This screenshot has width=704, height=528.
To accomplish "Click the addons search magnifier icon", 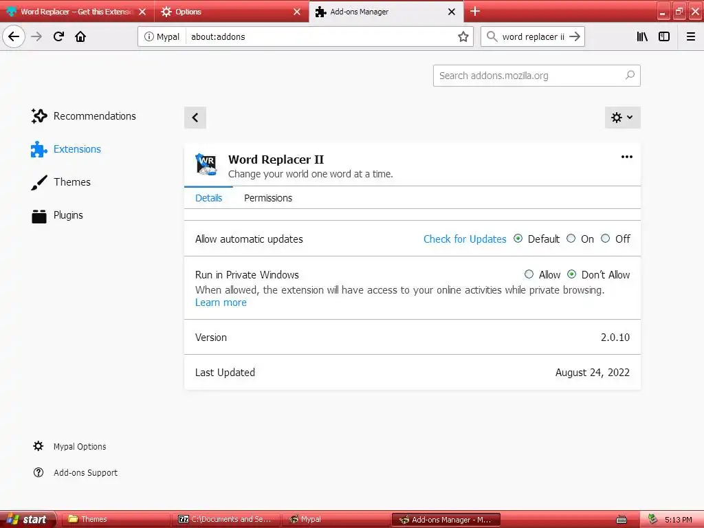I will [x=630, y=75].
